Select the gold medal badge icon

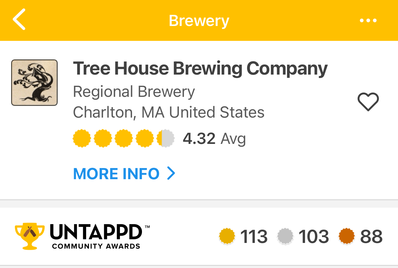pyautogui.click(x=227, y=236)
